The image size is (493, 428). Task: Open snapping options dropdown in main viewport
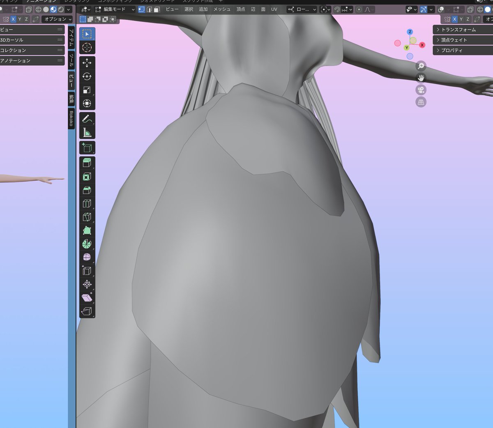coord(348,9)
